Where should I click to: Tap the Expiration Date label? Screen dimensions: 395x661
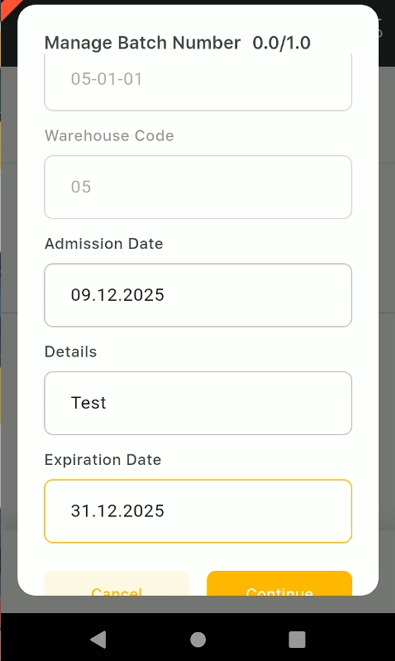tap(103, 460)
